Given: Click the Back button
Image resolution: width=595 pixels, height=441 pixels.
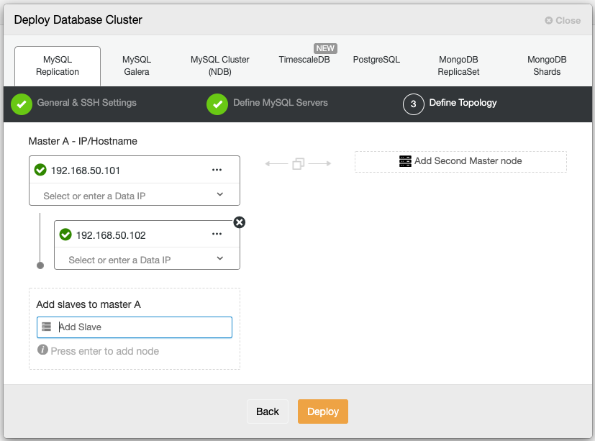Looking at the screenshot, I should click(268, 412).
